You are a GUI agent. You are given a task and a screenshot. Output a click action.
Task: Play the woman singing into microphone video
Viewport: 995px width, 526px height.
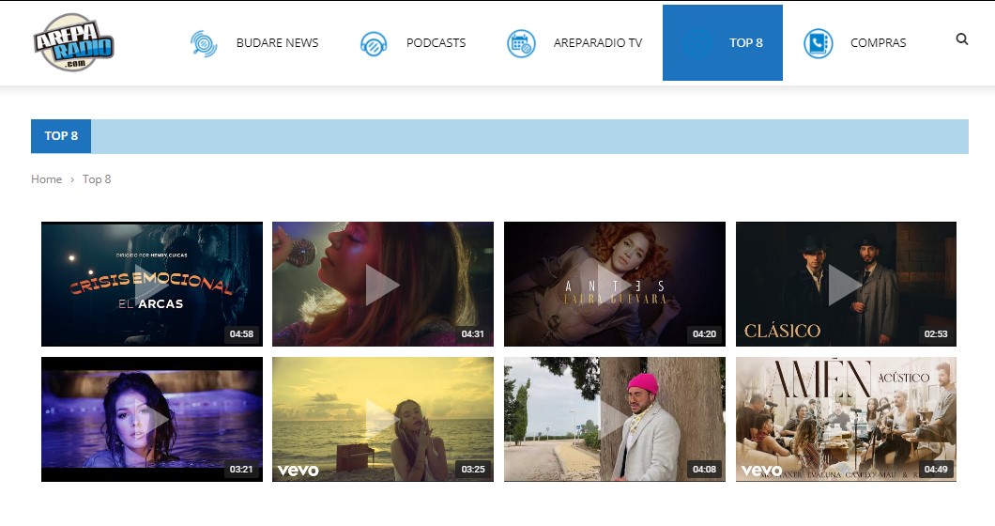(x=383, y=284)
